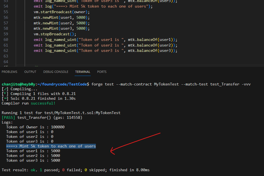This screenshot has height=176, width=264.
Task: Click 'Token of user2 is : 0' log
Action: (30, 136)
